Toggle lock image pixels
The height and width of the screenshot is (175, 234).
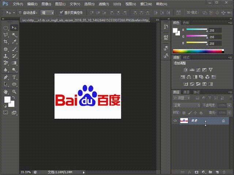(190, 113)
